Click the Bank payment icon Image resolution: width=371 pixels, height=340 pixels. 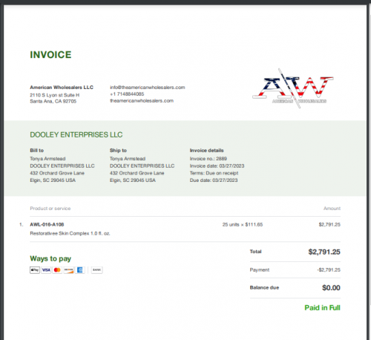click(x=96, y=270)
